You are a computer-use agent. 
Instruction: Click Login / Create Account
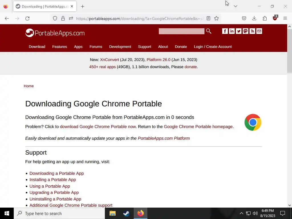[x=213, y=47]
